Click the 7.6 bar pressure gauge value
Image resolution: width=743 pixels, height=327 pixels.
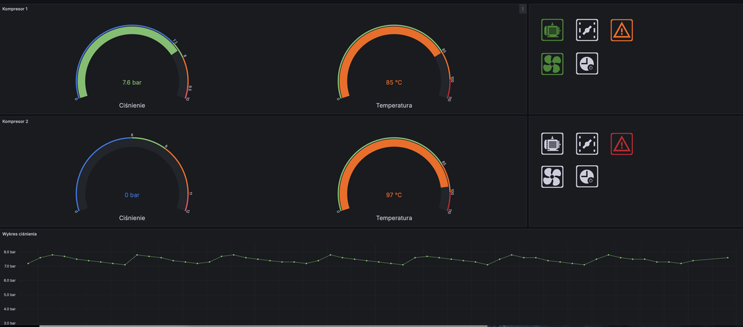pyautogui.click(x=132, y=83)
